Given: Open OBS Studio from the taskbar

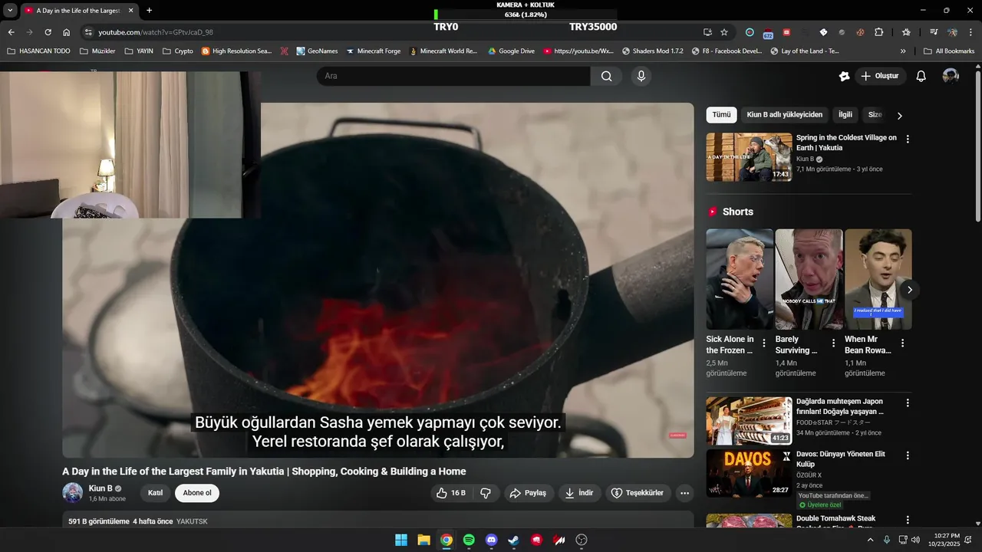Looking at the screenshot, I should pos(582,540).
